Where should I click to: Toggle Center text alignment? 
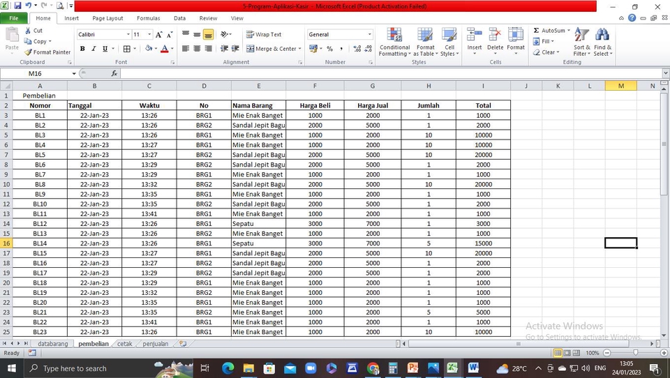click(197, 49)
